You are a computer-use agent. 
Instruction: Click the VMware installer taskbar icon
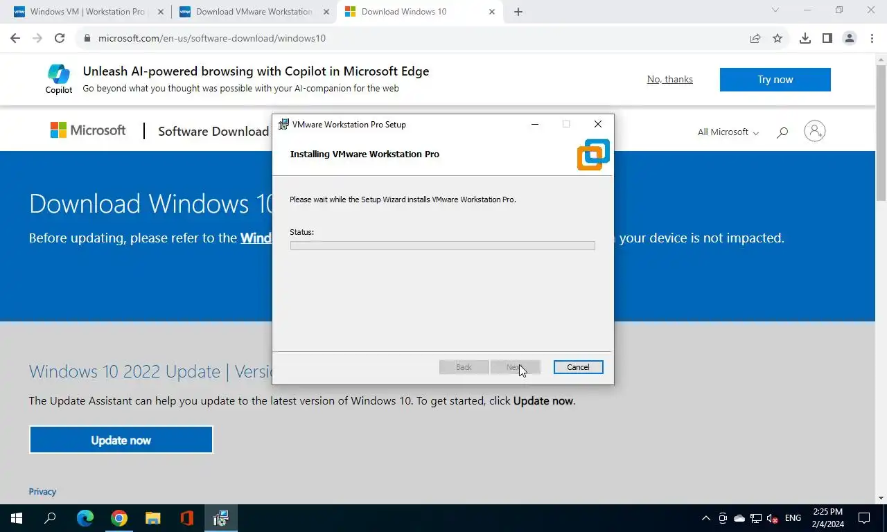coord(221,518)
